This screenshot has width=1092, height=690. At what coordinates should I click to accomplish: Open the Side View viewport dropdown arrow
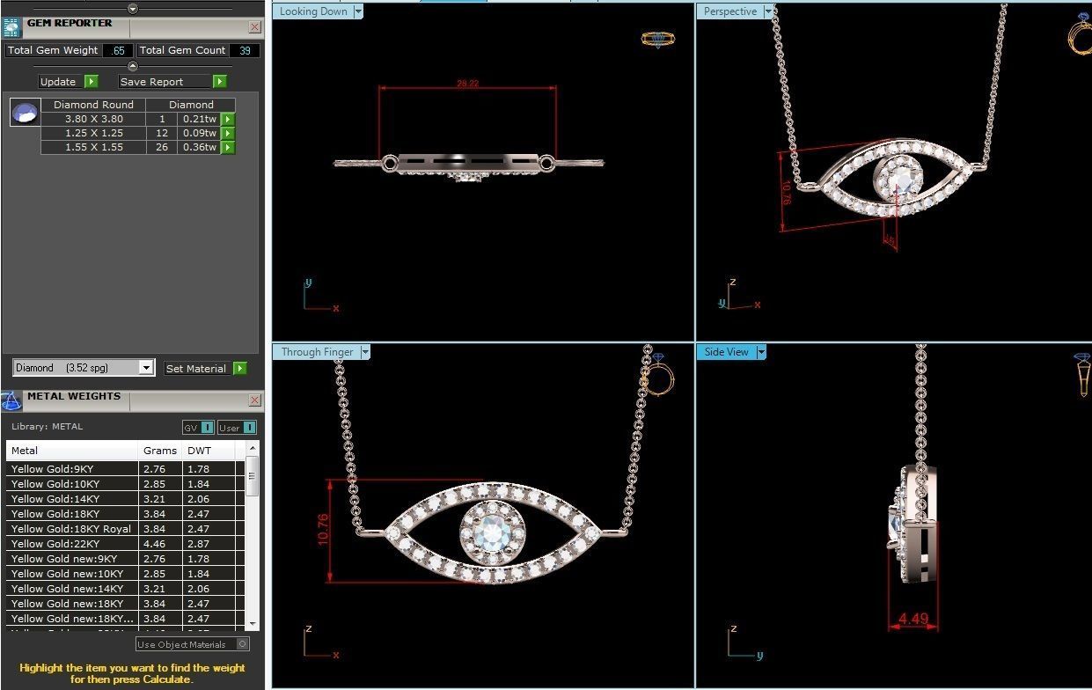click(761, 352)
